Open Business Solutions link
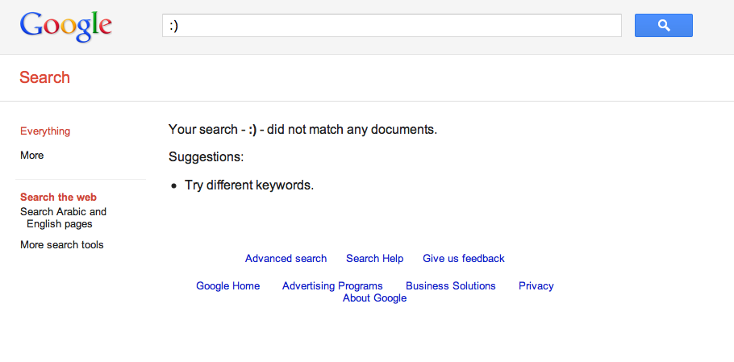Image resolution: width=734 pixels, height=362 pixels. pyautogui.click(x=451, y=285)
